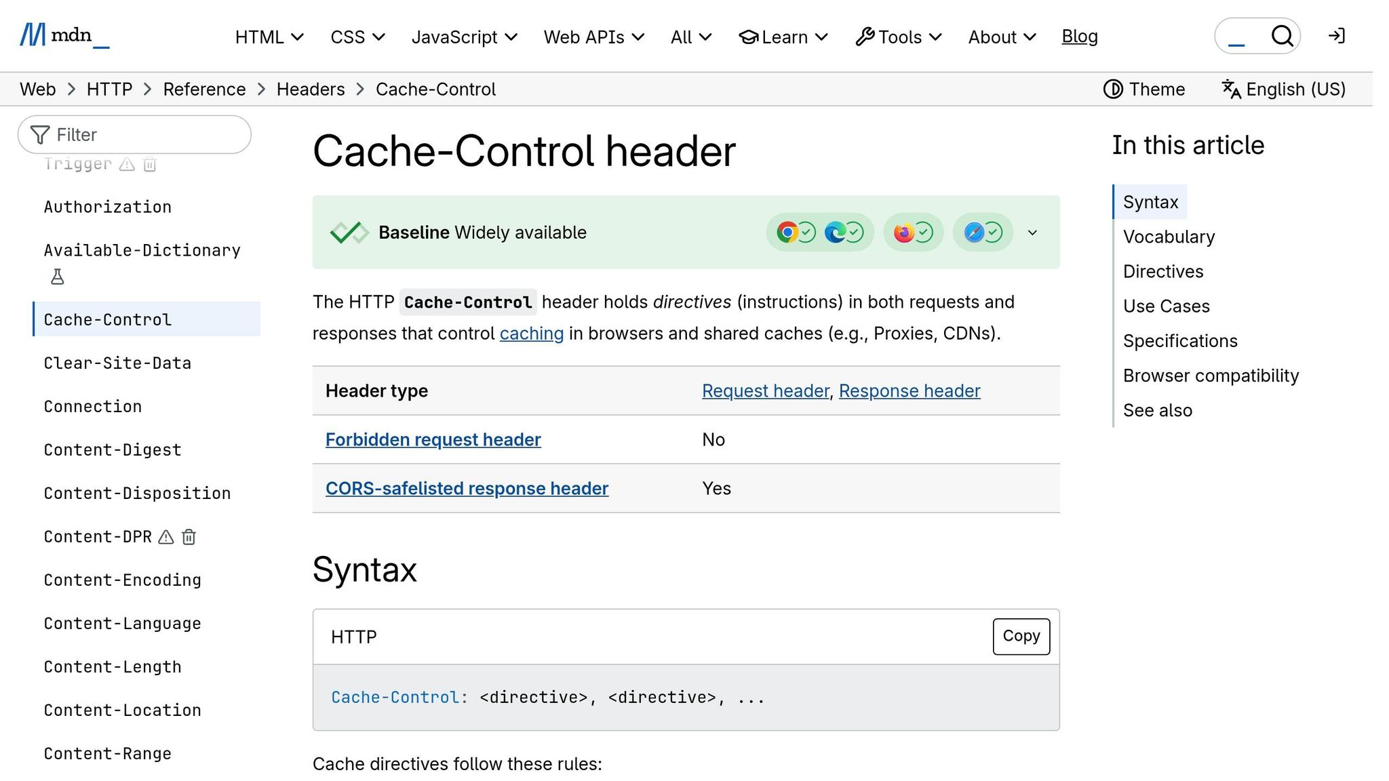The width and height of the screenshot is (1389, 781).
Task: Jump to Vocabulary section
Action: (x=1169, y=237)
